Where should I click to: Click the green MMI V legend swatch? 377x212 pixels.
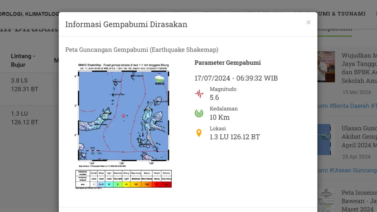coord(118,185)
